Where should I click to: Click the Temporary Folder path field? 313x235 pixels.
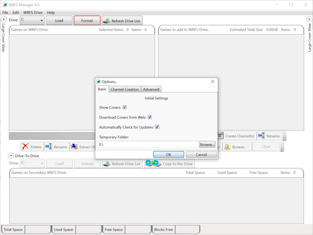[x=149, y=144]
